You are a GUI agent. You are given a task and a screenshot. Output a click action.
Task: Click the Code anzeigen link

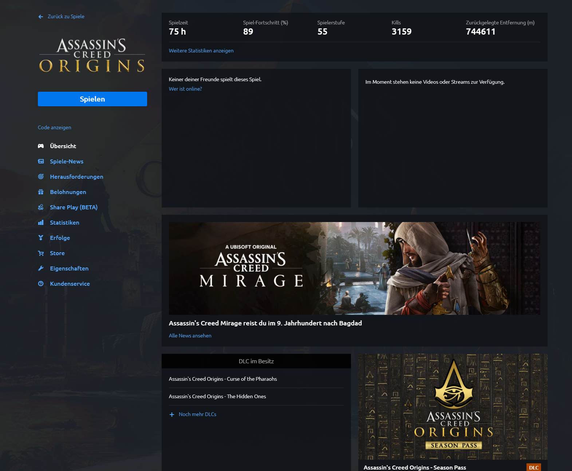click(x=55, y=127)
